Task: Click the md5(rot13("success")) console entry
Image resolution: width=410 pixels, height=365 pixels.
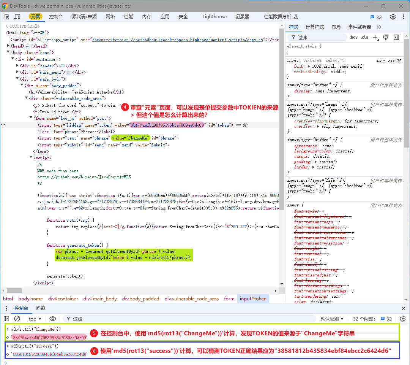Action: click(x=35, y=346)
